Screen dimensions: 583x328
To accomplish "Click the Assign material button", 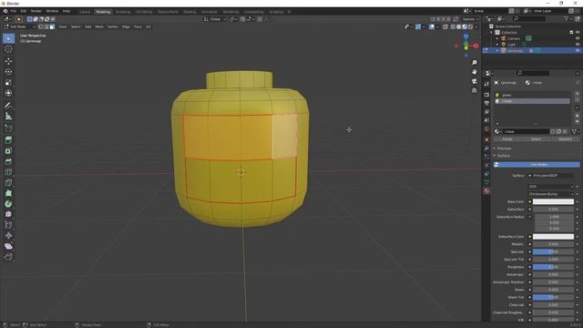I will [507, 139].
